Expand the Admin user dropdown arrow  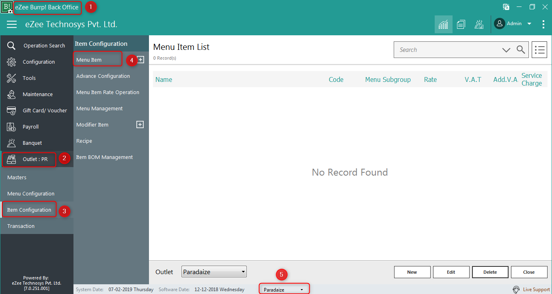(x=529, y=24)
